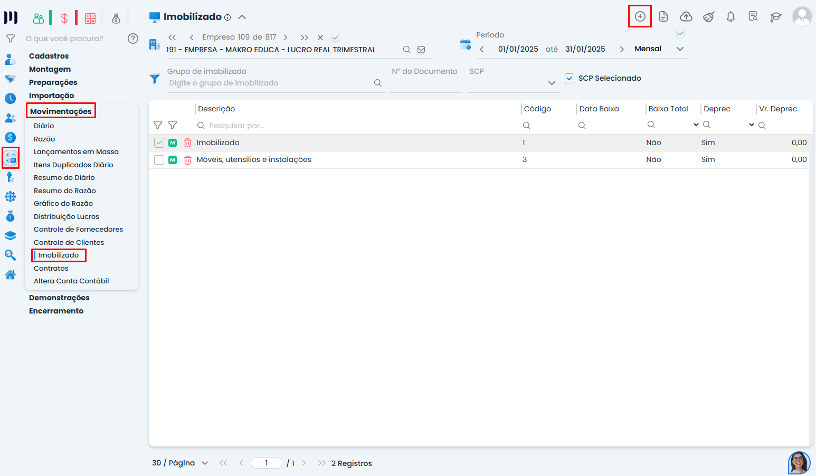The image size is (816, 476).
Task: Select the green people module icon
Action: click(39, 18)
